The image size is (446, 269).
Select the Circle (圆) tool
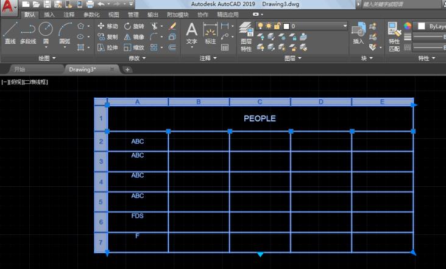click(x=46, y=33)
